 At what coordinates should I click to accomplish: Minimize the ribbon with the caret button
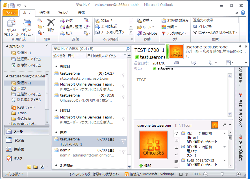pyautogui.click(x=237, y=13)
